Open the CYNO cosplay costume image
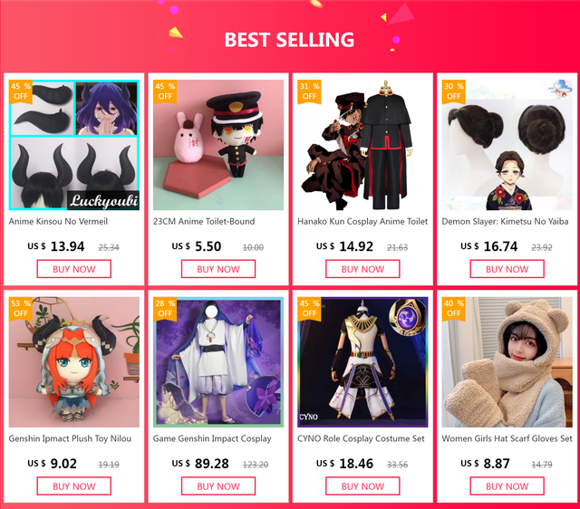This screenshot has width=580, height=509. pyautogui.click(x=362, y=362)
